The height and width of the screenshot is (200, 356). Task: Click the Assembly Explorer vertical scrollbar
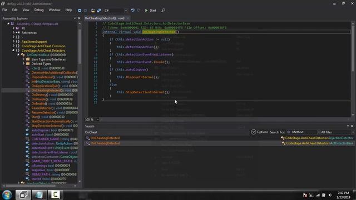80,47
